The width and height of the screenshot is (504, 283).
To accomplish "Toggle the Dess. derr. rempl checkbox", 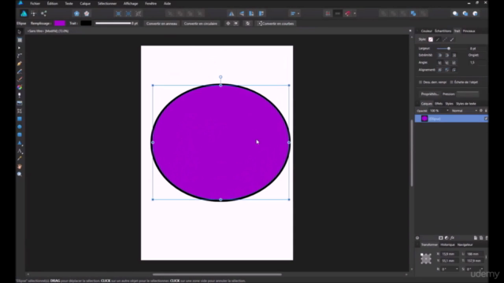I will coord(421,82).
